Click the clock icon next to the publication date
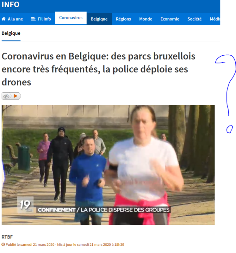The image size is (236, 253). pos(3,244)
